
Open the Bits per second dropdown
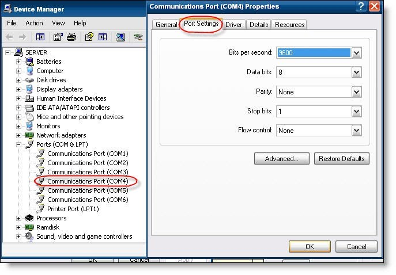pyautogui.click(x=356, y=53)
